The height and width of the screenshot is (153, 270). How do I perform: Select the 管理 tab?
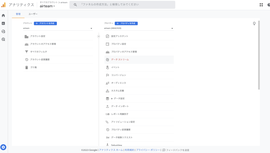18,14
